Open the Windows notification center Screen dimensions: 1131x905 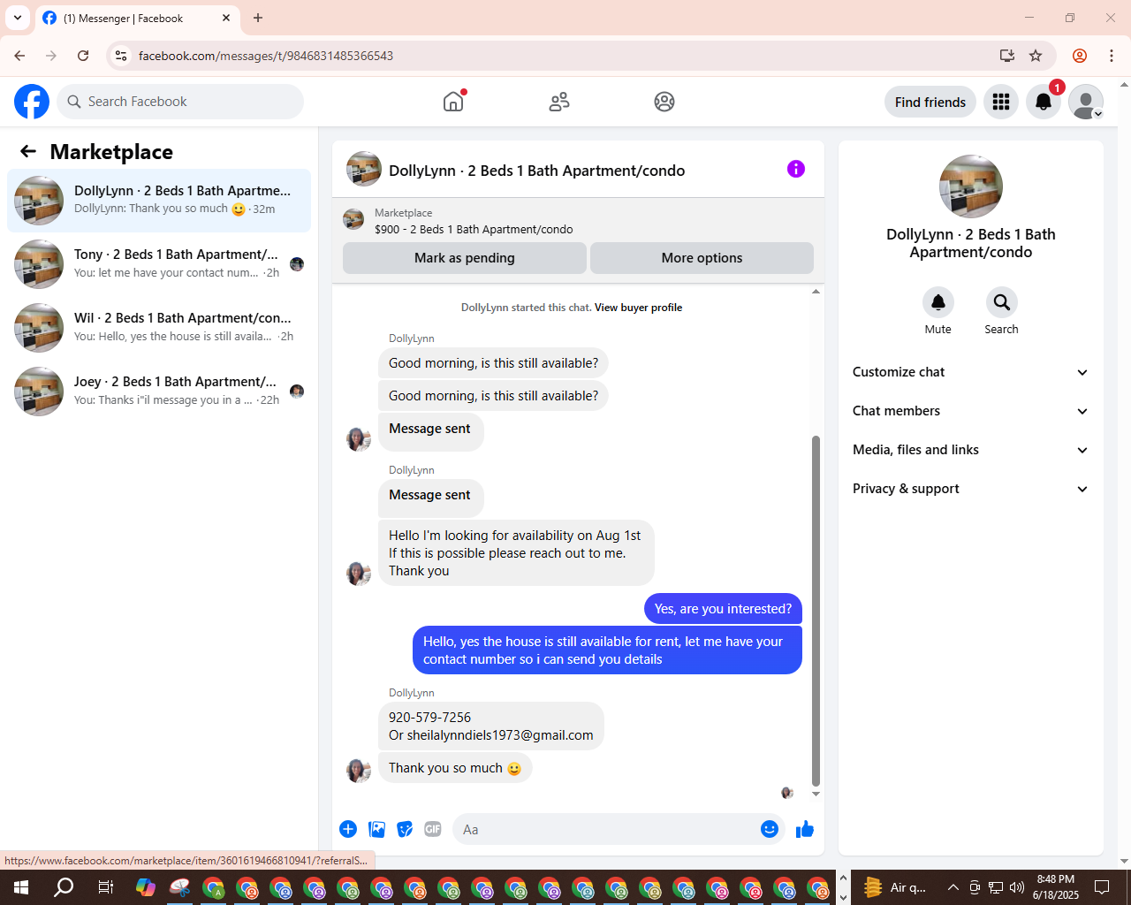1102,887
